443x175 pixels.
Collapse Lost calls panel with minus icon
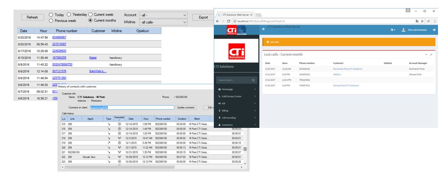(426, 54)
